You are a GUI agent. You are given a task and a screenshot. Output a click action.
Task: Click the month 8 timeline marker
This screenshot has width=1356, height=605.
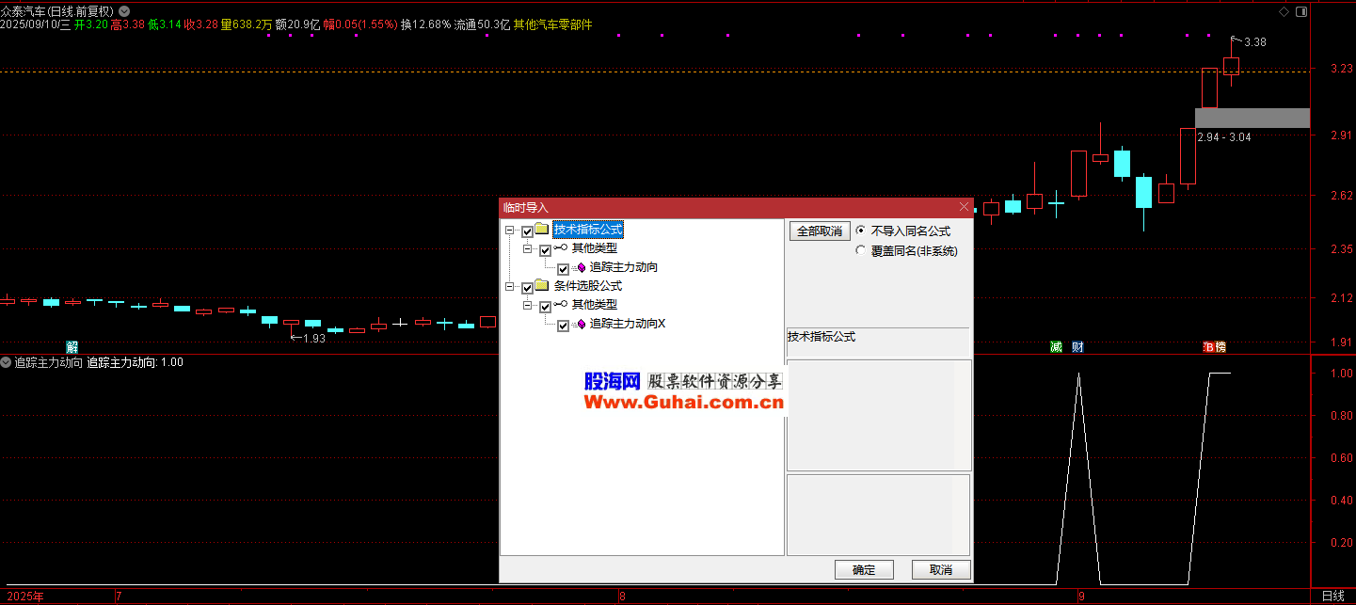(x=622, y=596)
